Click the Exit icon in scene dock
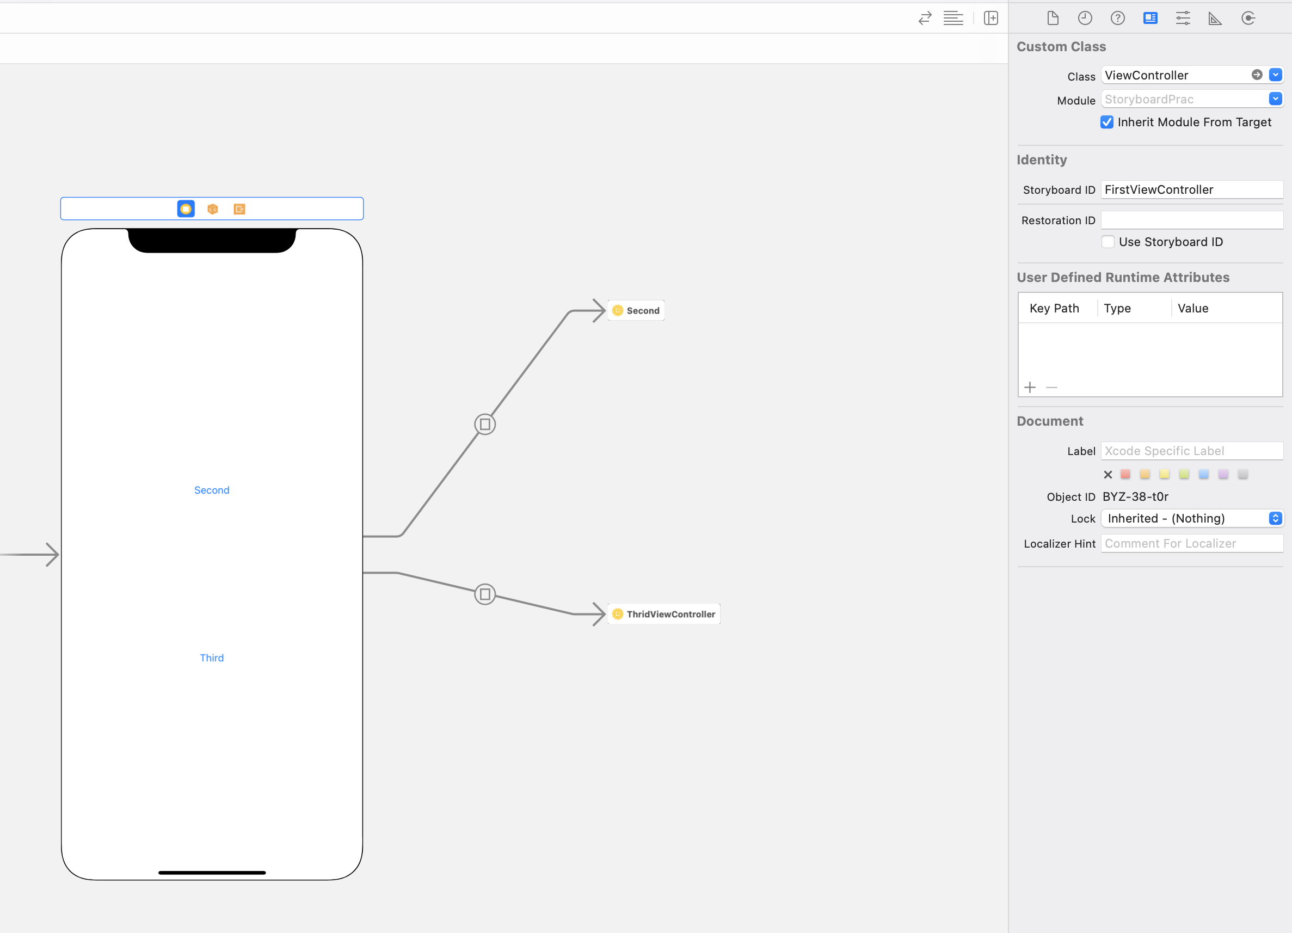This screenshot has height=933, width=1292. (x=239, y=209)
